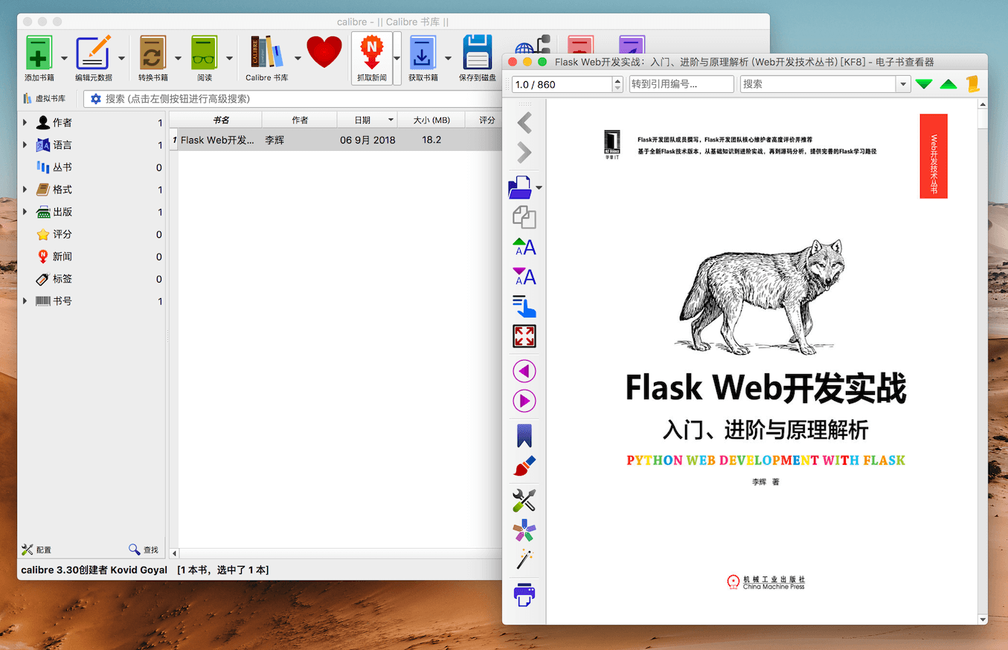Screen dimensions: 1008x650
Task: Click the 查找 find button below tag browser
Action: (x=144, y=550)
